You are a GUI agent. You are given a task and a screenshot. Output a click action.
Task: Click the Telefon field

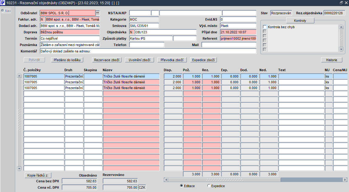tap(147, 45)
